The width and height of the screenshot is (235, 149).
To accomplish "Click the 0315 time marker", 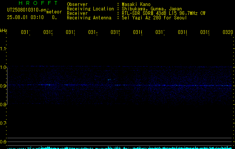I will pyautogui.click(x=115, y=32).
